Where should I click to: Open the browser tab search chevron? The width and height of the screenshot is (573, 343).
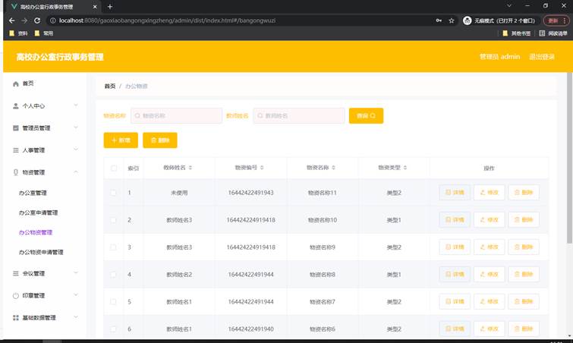point(509,6)
